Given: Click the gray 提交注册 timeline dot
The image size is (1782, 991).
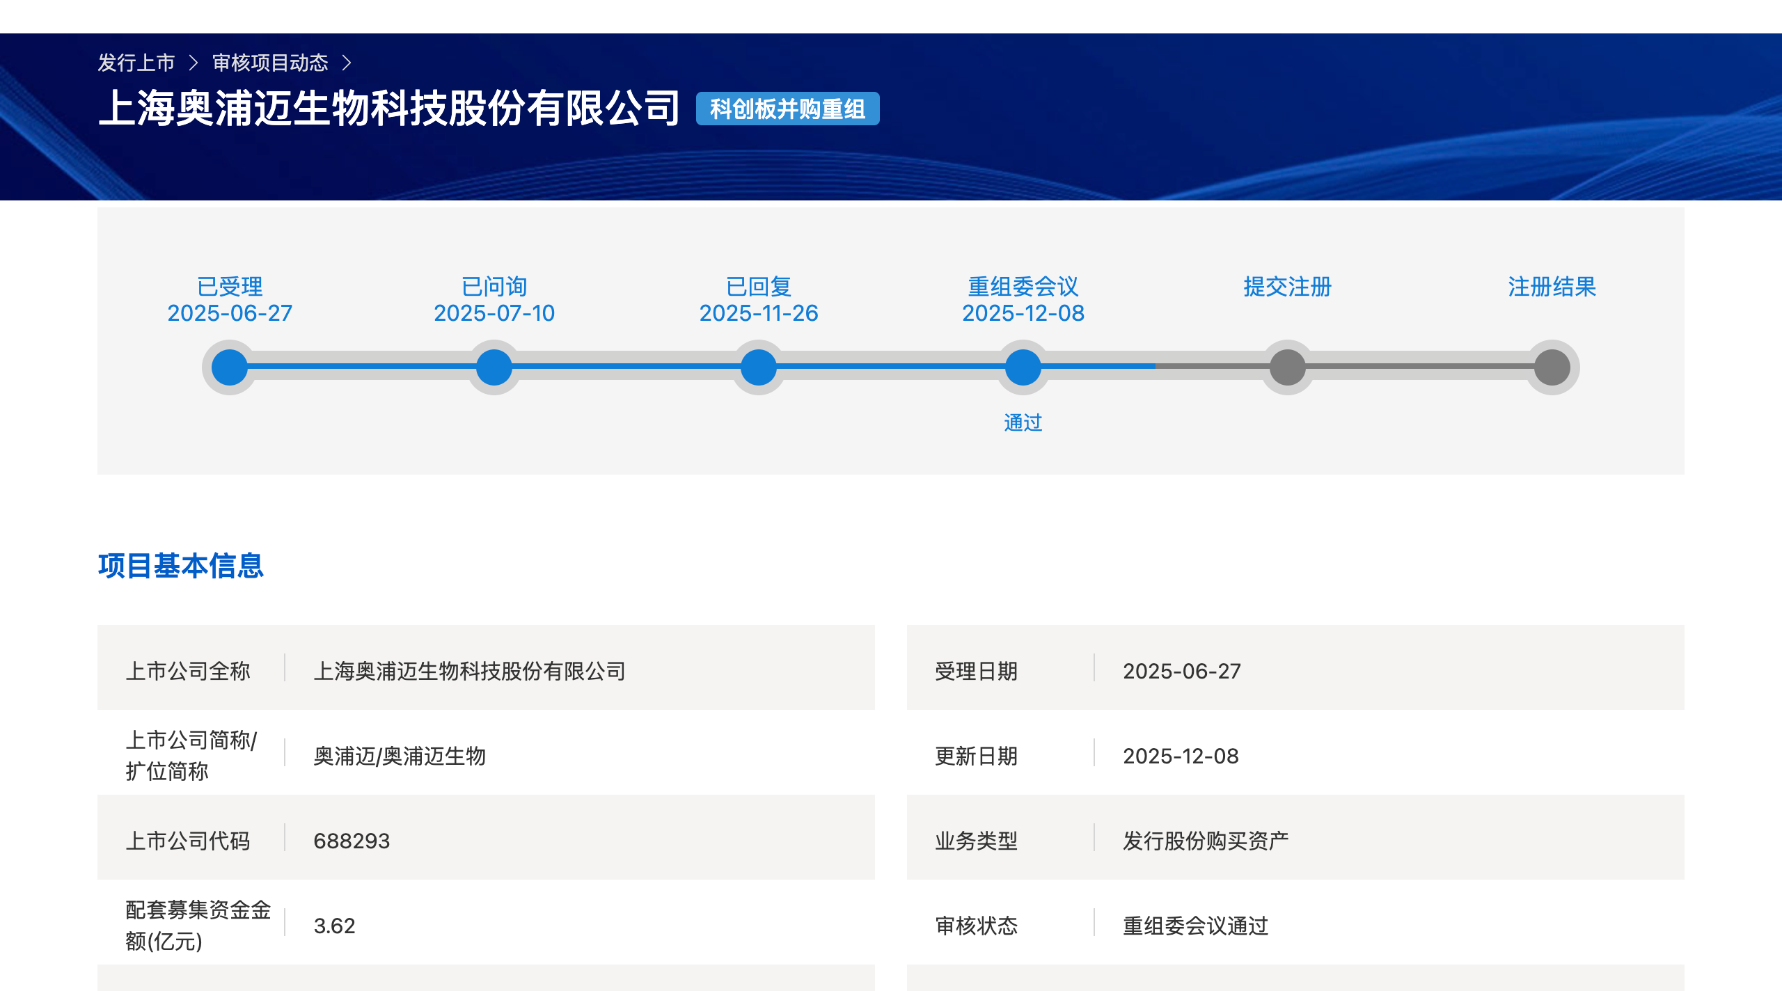Looking at the screenshot, I should [1287, 367].
